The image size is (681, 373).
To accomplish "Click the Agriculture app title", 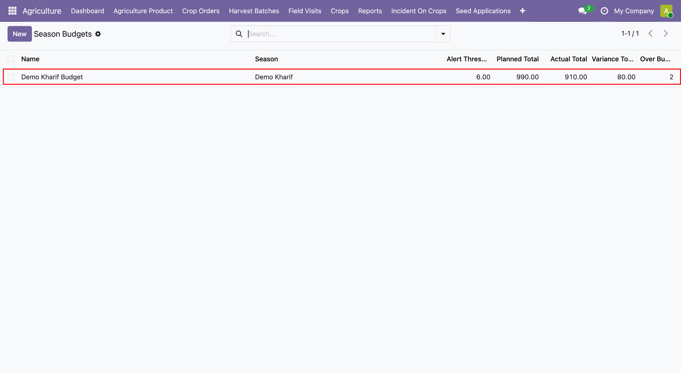I will tap(42, 11).
